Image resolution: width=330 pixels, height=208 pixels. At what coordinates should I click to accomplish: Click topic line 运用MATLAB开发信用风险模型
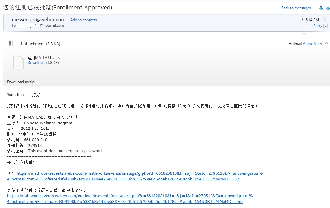click(48, 117)
